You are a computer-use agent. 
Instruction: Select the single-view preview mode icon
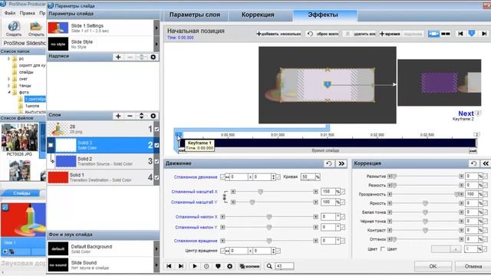point(433,34)
